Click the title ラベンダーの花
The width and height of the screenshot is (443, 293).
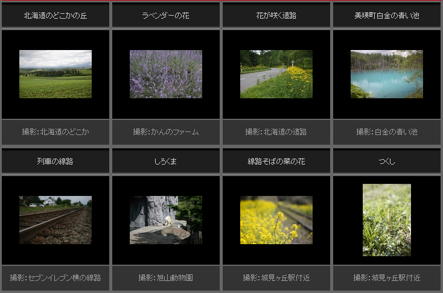click(x=165, y=16)
